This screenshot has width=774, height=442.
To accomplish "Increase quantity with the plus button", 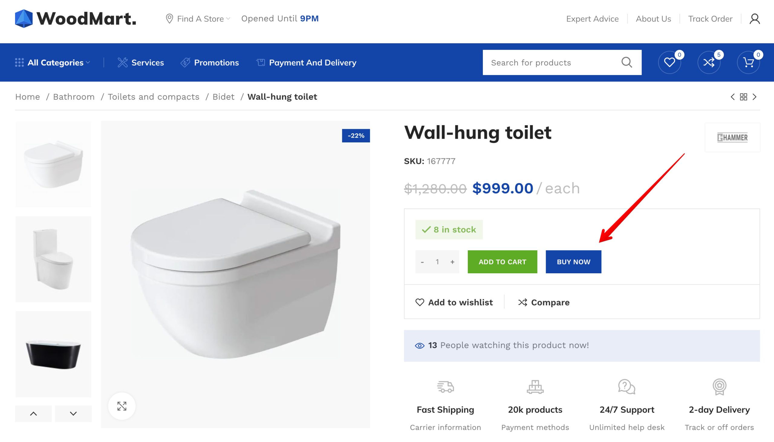I will pos(452,262).
